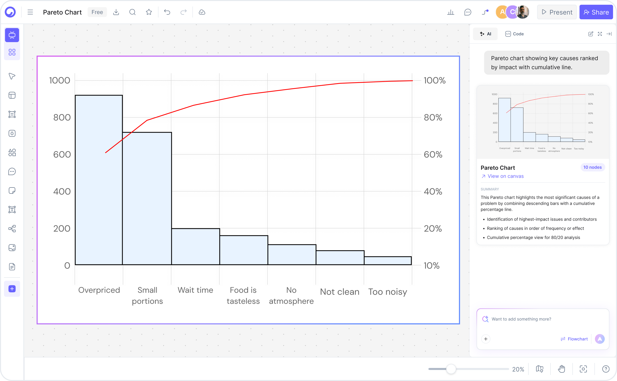Click the Pareto Chart card heading

[498, 168]
